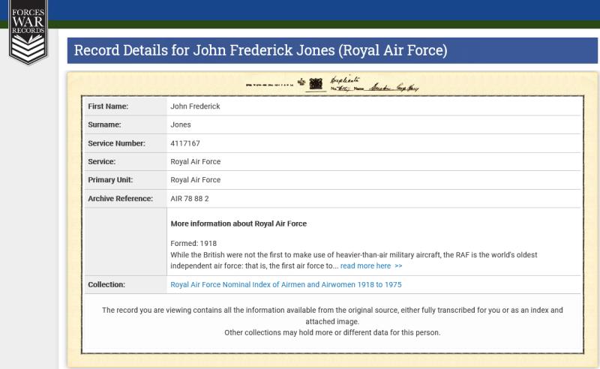Click the record details page heading
Image resolution: width=600 pixels, height=369 pixels.
click(x=260, y=51)
